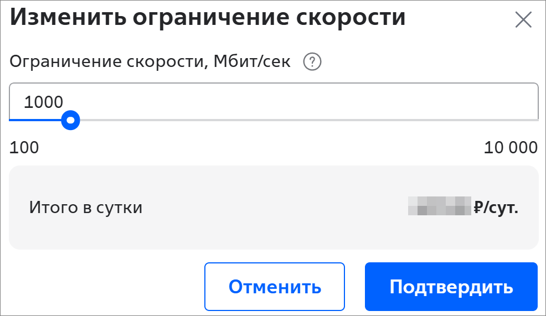Click the help question mark icon
The width and height of the screenshot is (546, 316).
pos(312,62)
